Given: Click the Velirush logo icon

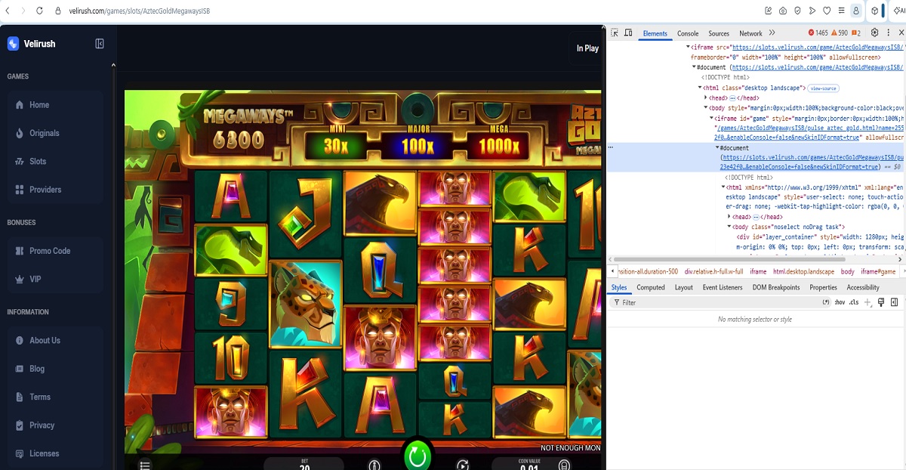Looking at the screenshot, I should [13, 44].
